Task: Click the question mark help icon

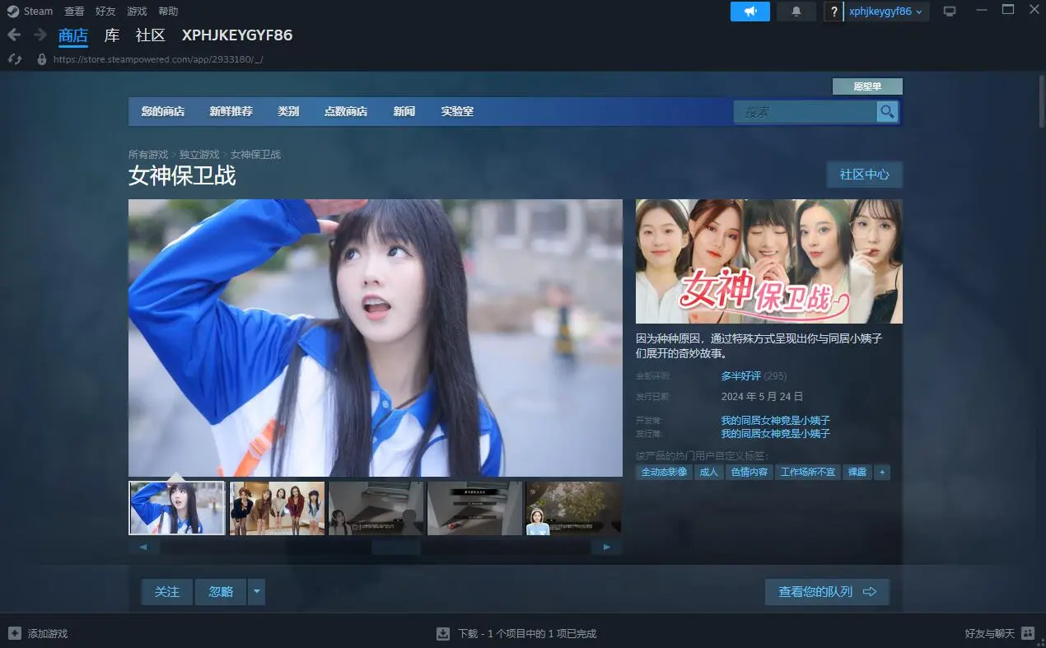Action: [x=834, y=12]
